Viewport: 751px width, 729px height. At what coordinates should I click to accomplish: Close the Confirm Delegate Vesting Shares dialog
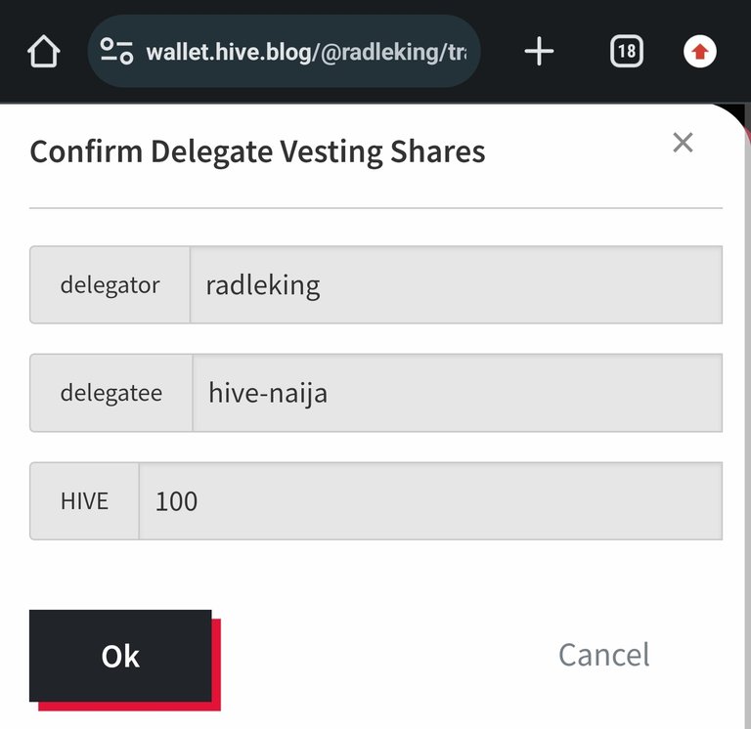pos(683,142)
